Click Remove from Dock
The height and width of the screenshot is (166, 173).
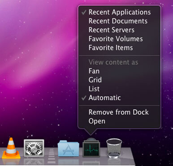pyautogui.click(x=120, y=112)
